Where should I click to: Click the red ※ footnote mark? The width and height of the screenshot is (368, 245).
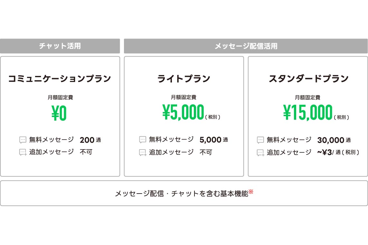[251, 192]
